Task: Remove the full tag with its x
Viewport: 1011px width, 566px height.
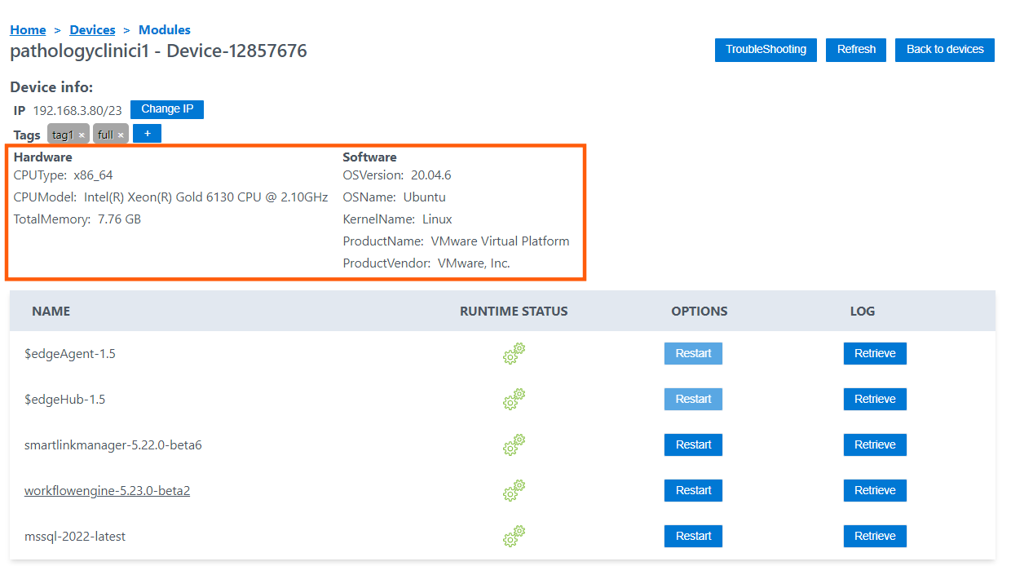Action: pos(121,135)
